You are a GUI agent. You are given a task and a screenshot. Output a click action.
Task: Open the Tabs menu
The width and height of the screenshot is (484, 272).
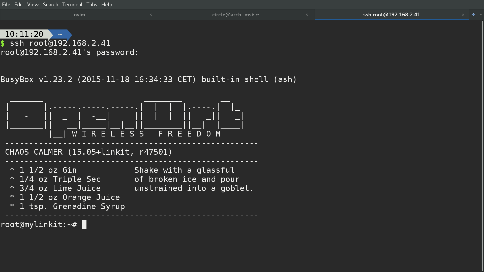coord(92,5)
